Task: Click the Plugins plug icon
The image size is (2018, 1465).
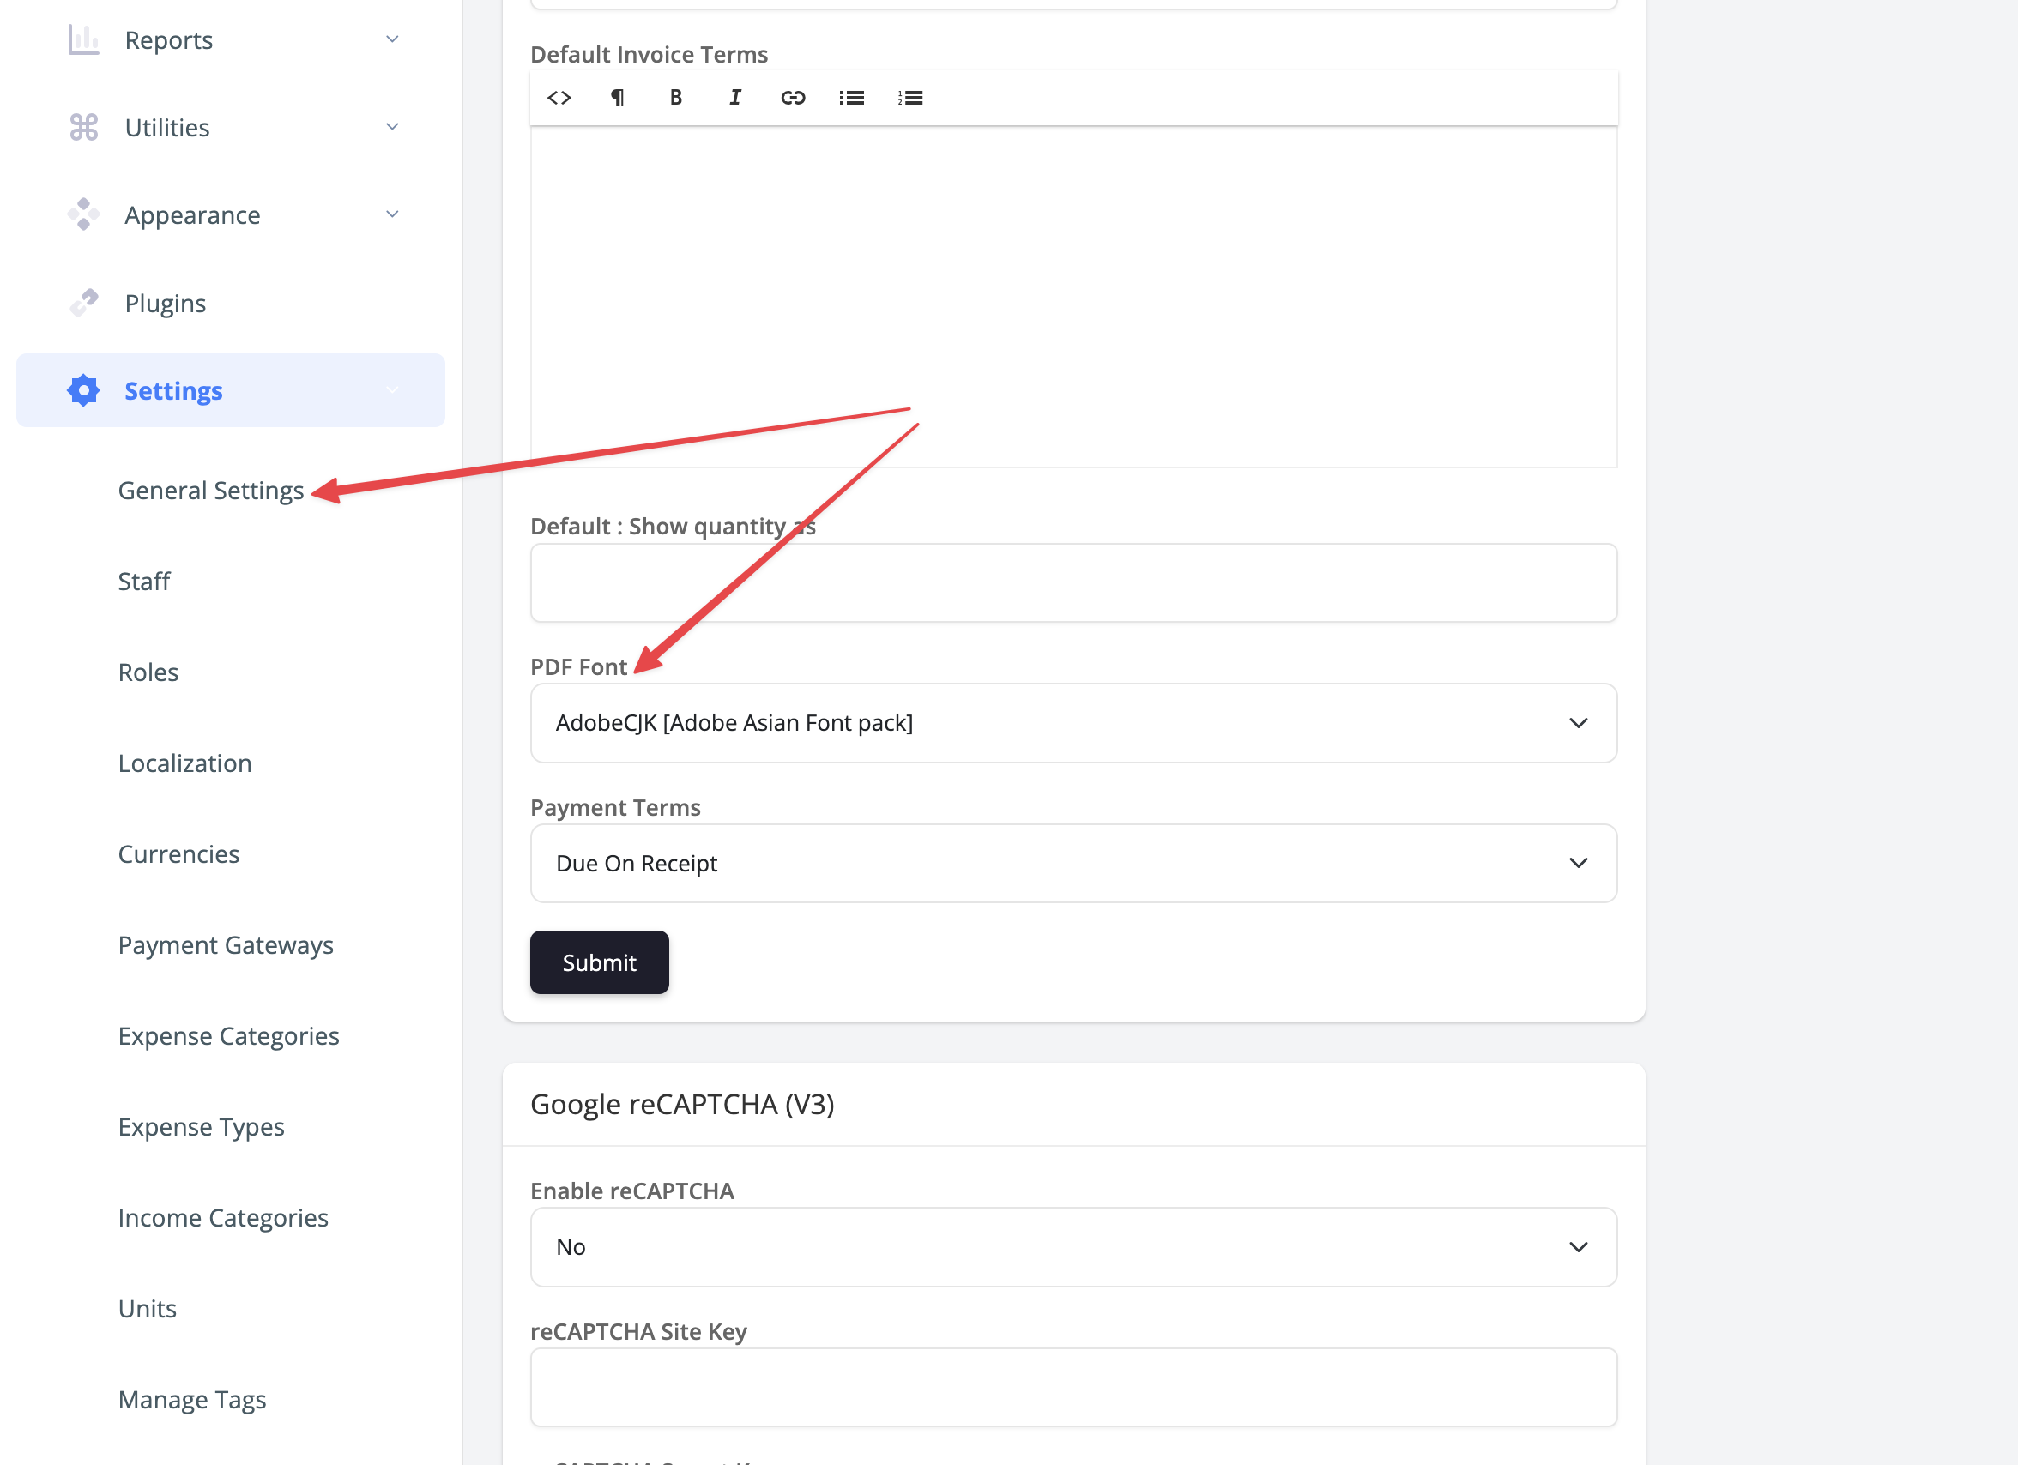Action: [83, 303]
